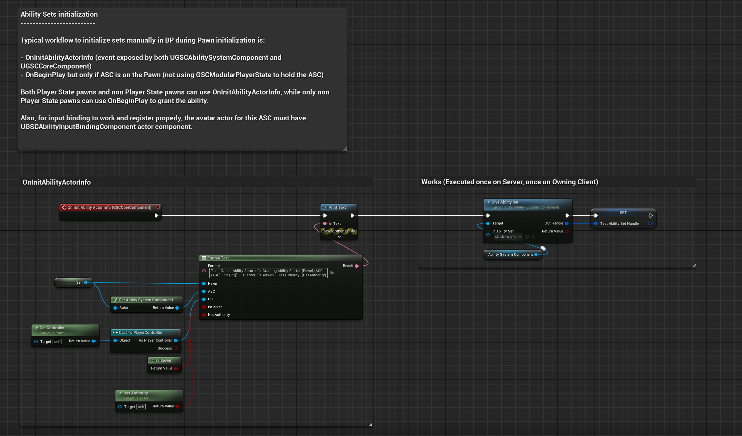Click the Format Text input field
The image size is (742, 436).
pyautogui.click(x=268, y=273)
